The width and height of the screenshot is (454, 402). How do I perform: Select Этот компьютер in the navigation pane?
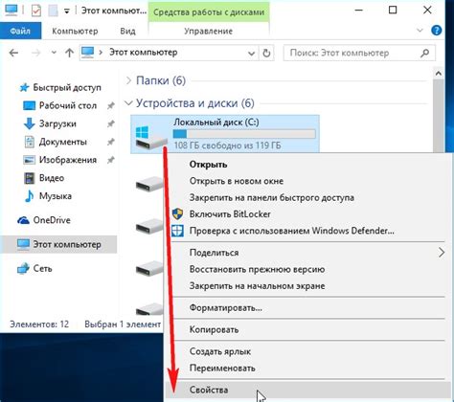click(x=59, y=244)
